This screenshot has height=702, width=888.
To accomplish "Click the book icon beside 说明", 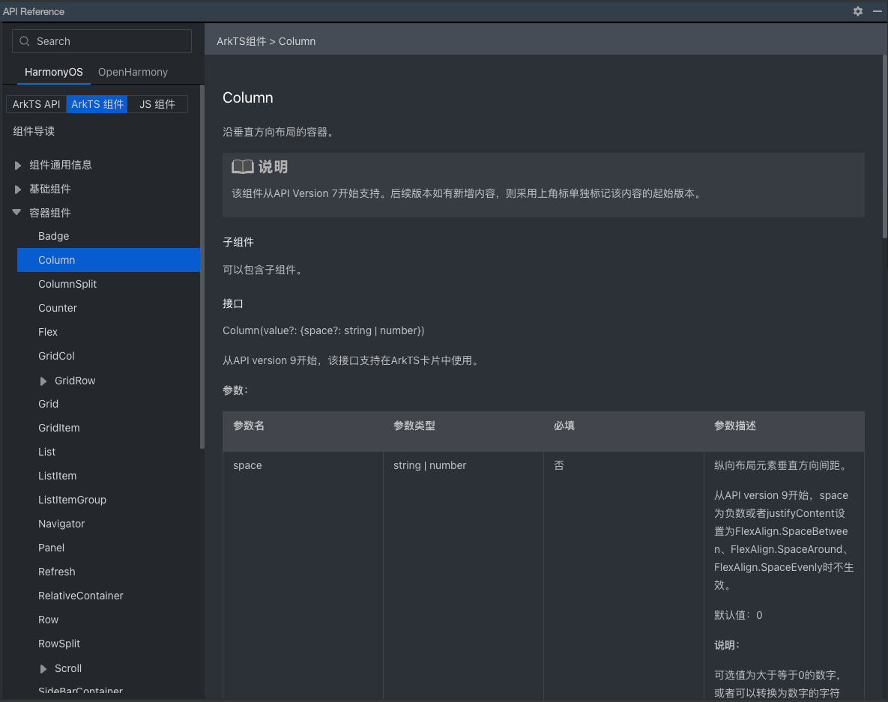I will 242,166.
